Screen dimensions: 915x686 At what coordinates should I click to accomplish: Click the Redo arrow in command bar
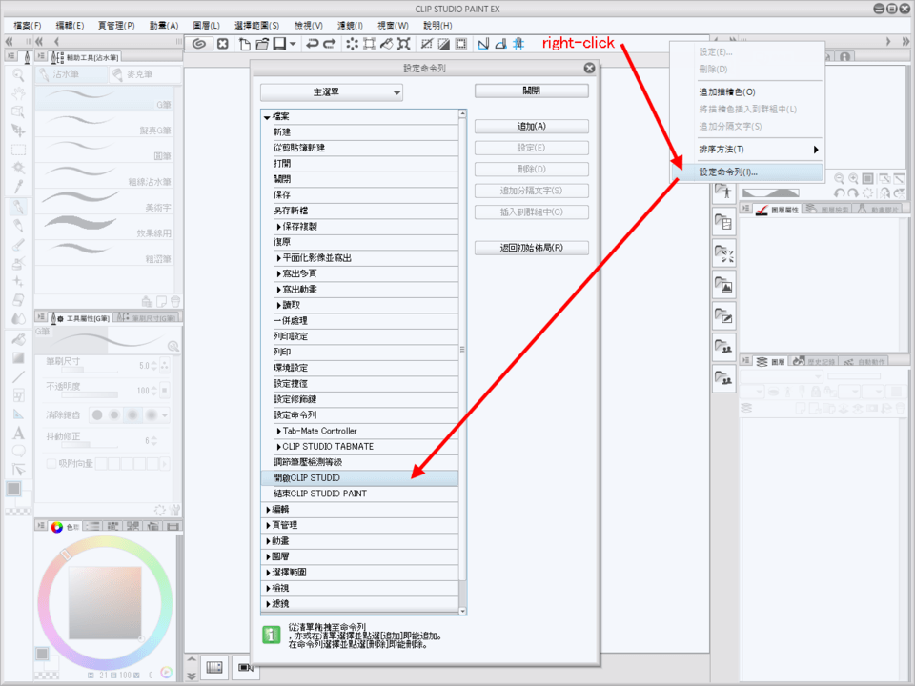[330, 44]
